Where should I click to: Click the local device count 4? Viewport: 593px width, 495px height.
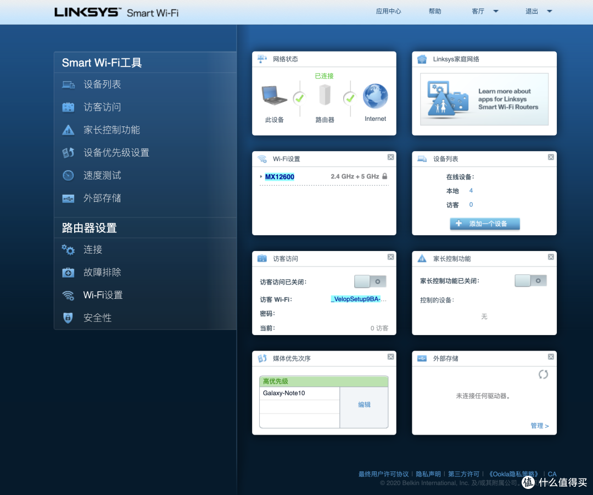click(x=471, y=191)
